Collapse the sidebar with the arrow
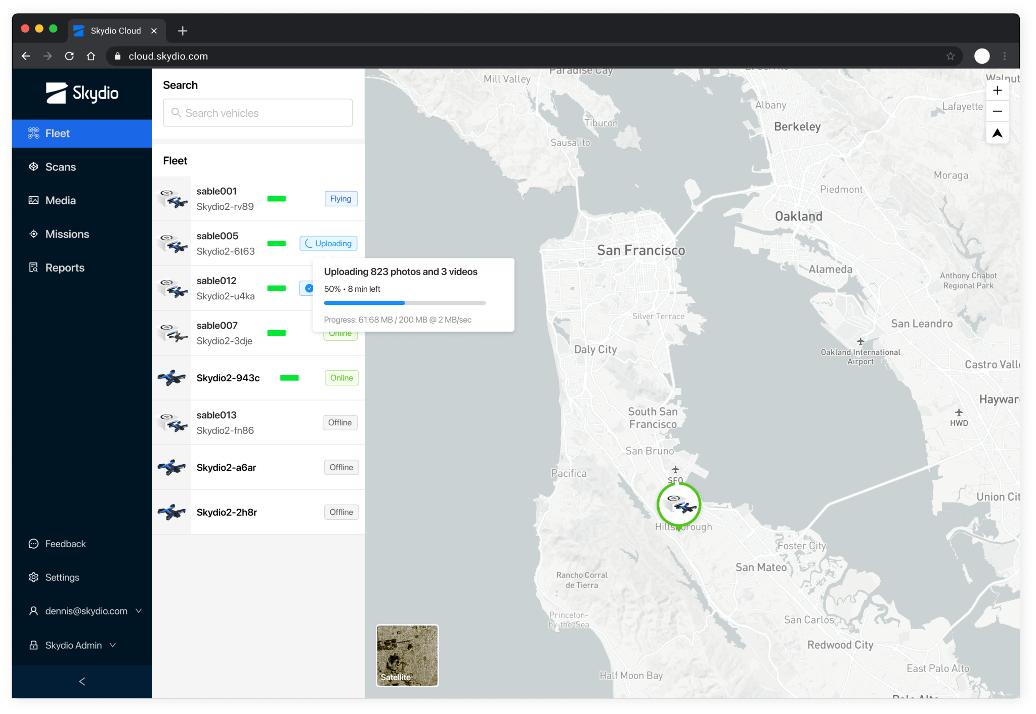 tap(82, 682)
